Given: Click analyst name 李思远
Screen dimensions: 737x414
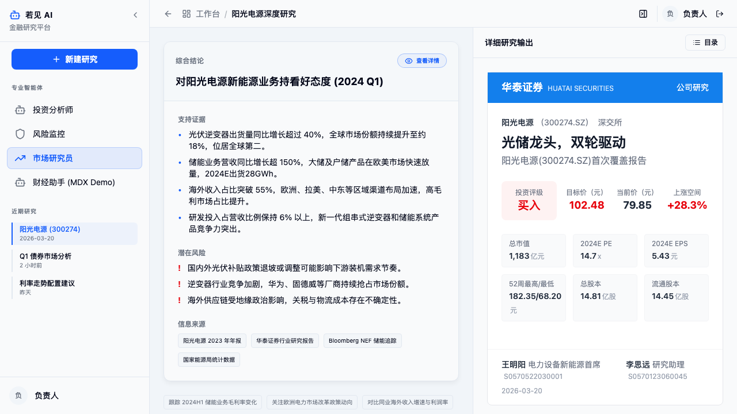Looking at the screenshot, I should (638, 365).
